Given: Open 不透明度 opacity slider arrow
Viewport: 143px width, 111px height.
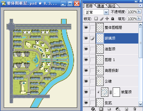Looking at the screenshot, I should [x=140, y=11].
